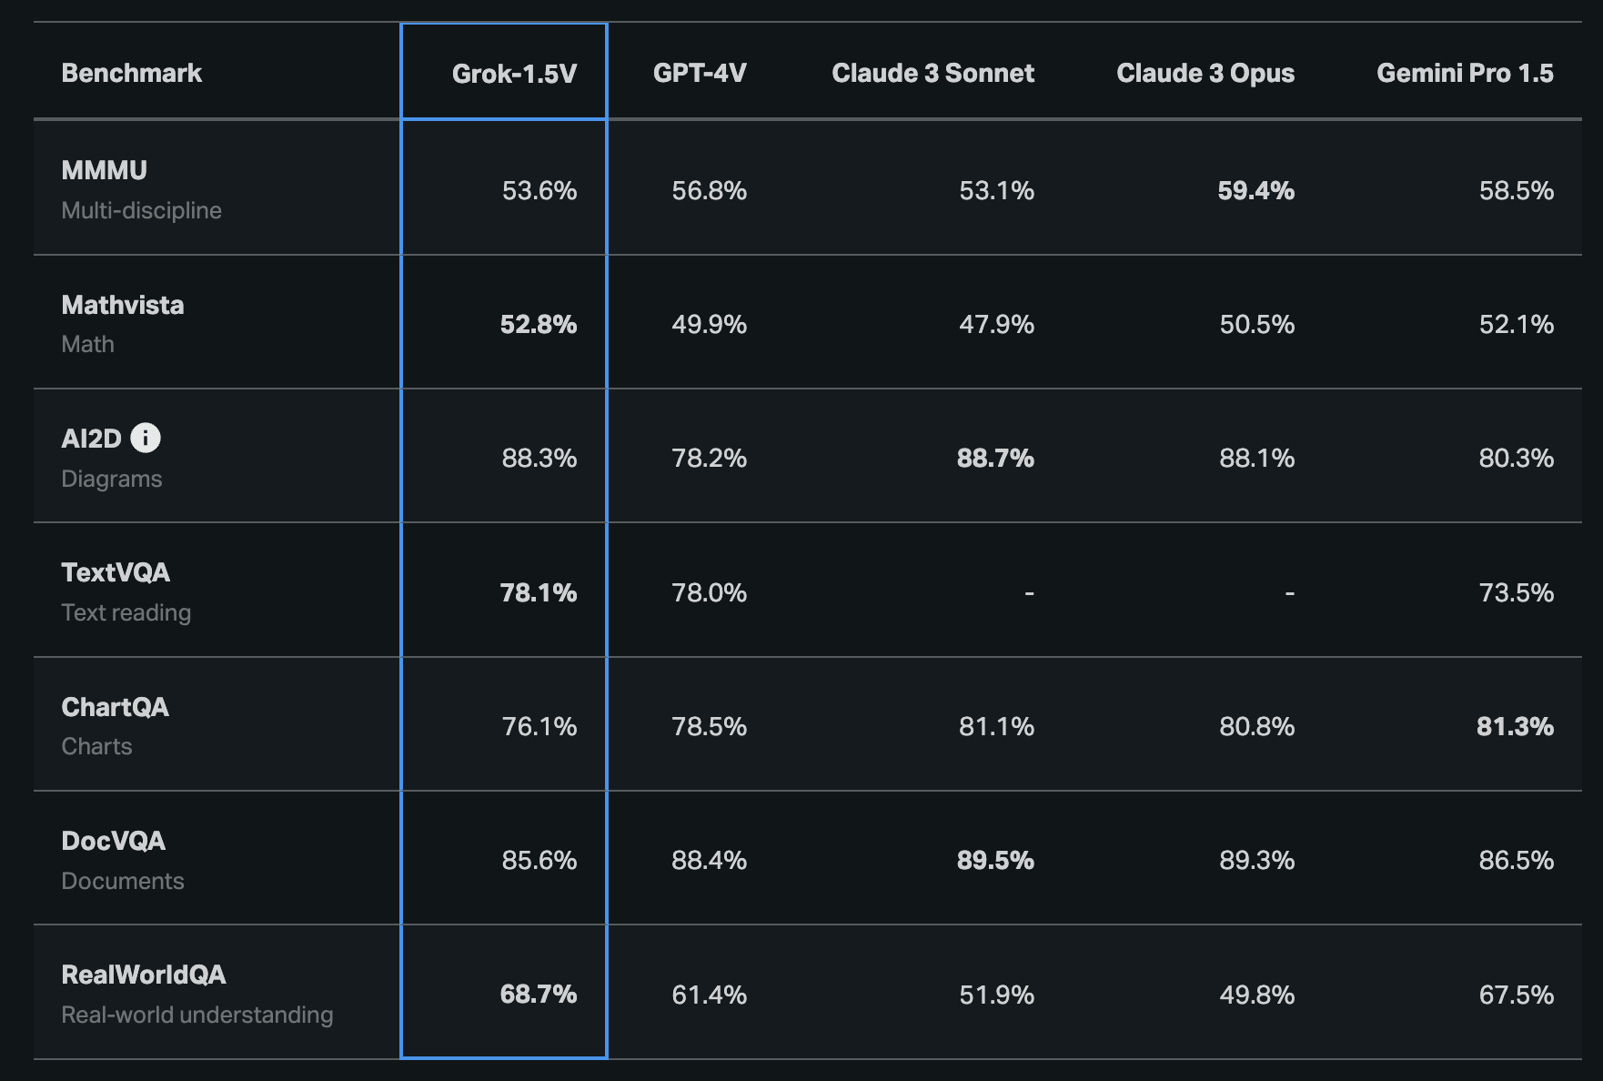This screenshot has width=1603, height=1081.
Task: Select GPT-4V's 78.0% TextVQA score
Action: 709,593
